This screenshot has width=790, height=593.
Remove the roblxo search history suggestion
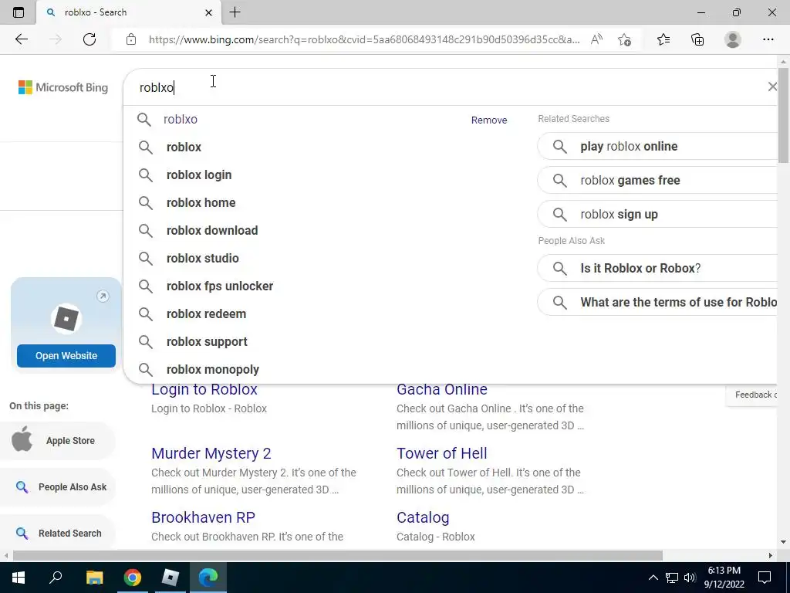pyautogui.click(x=488, y=120)
